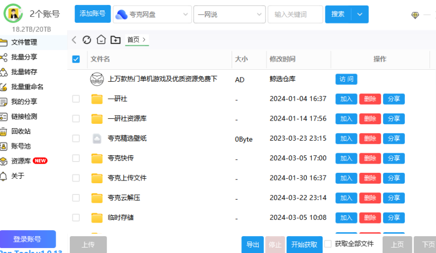Open the 夸克网盘 drive dropdown
This screenshot has height=253, width=436.
152,14
